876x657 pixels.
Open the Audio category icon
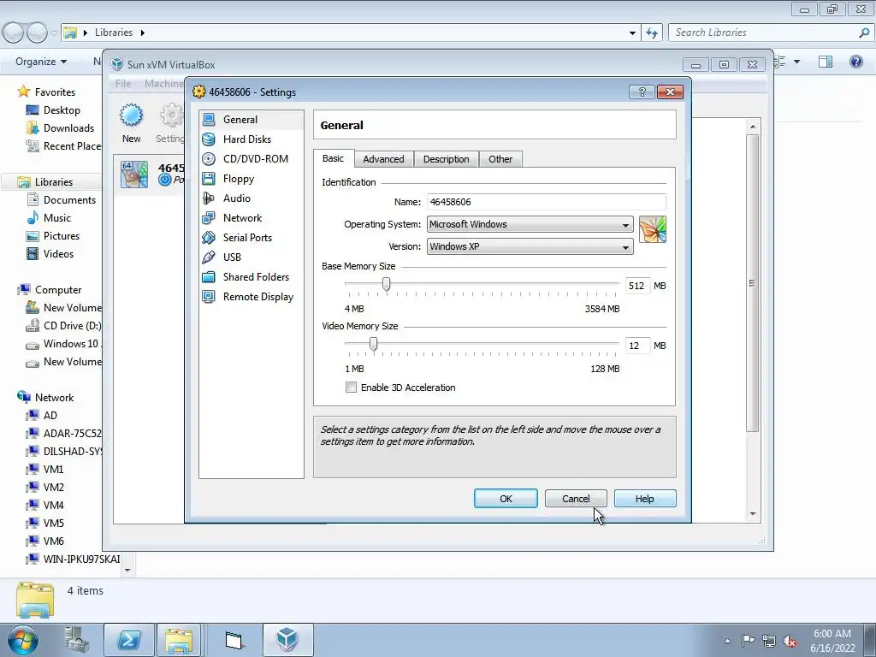click(209, 198)
